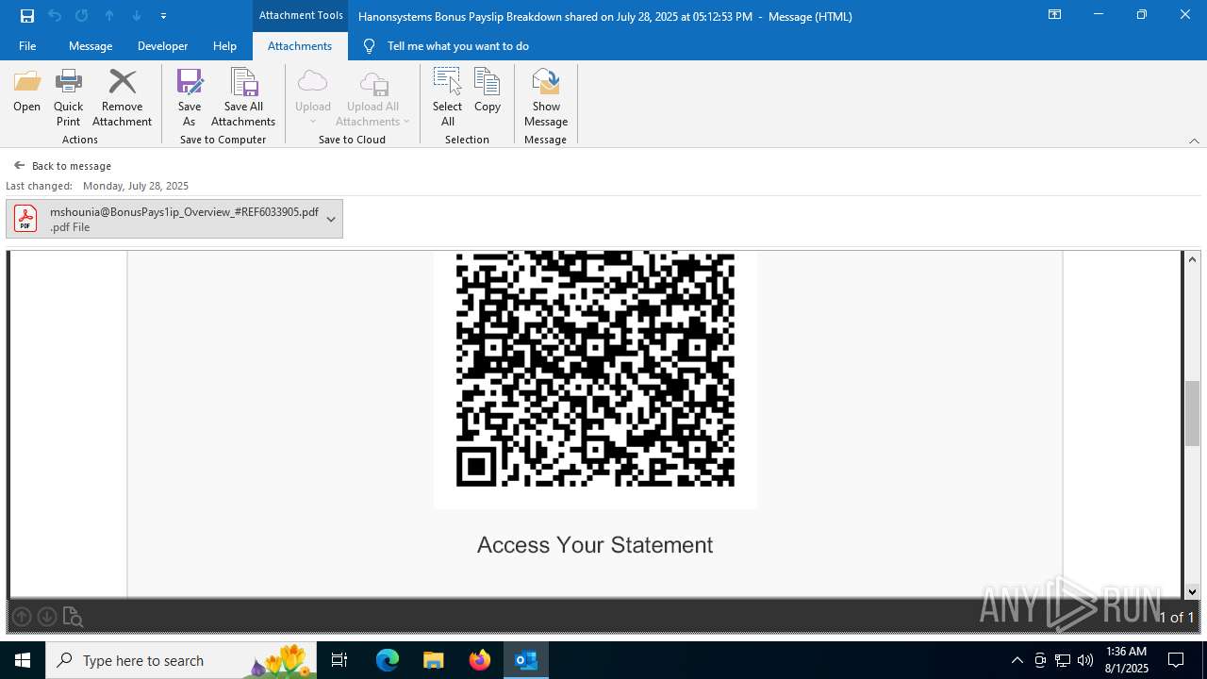This screenshot has height=679, width=1207.
Task: Expand the PDF attachment dropdown arrow
Action: point(331,219)
